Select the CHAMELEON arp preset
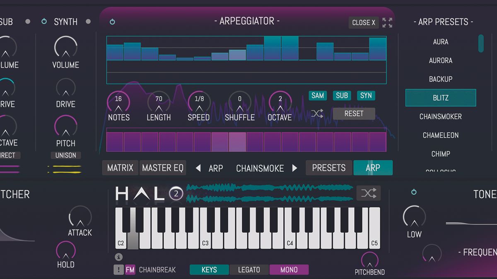This screenshot has height=279, width=497. coord(441,135)
